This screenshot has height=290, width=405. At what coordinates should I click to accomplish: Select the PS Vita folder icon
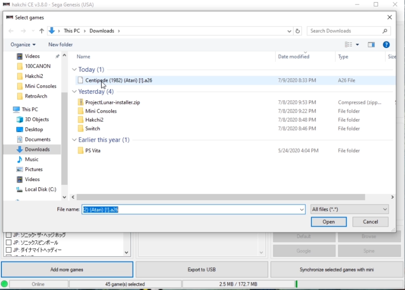pos(81,151)
